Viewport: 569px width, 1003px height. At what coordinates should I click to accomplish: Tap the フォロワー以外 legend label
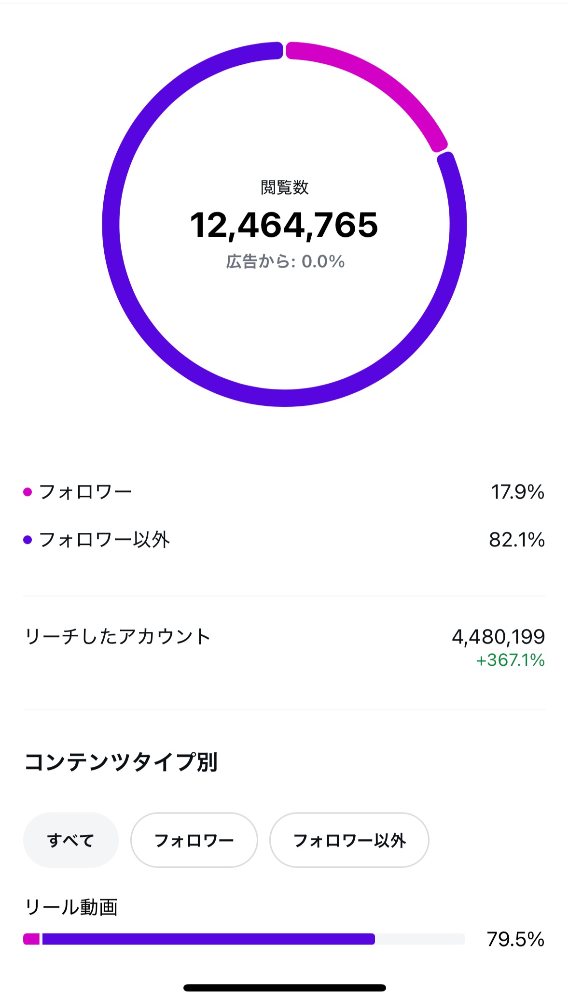[x=104, y=540]
